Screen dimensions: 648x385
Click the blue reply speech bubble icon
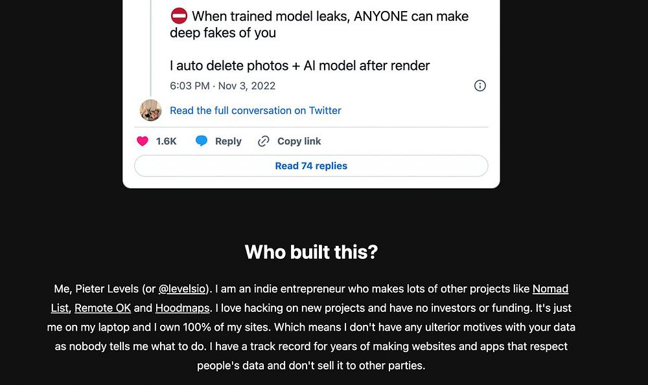(x=202, y=141)
